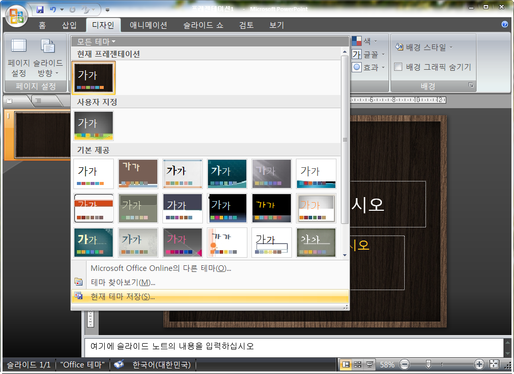Image resolution: width=514 pixels, height=374 pixels.
Task: Open the 삽입 ribbon tab
Action: click(69, 25)
